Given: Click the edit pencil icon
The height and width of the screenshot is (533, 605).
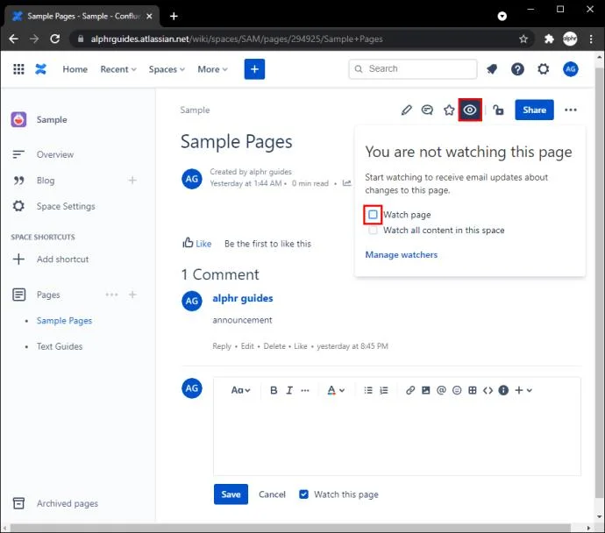Looking at the screenshot, I should (406, 110).
